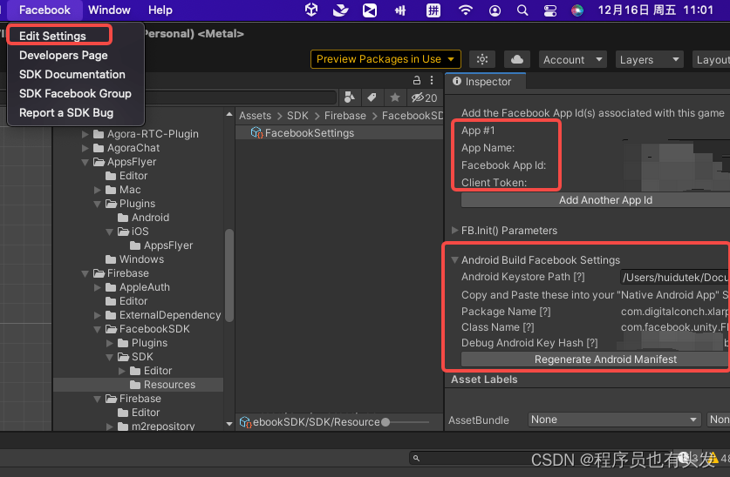Image resolution: width=730 pixels, height=477 pixels.
Task: Click the waveform icon in menu bar
Action: point(400,10)
